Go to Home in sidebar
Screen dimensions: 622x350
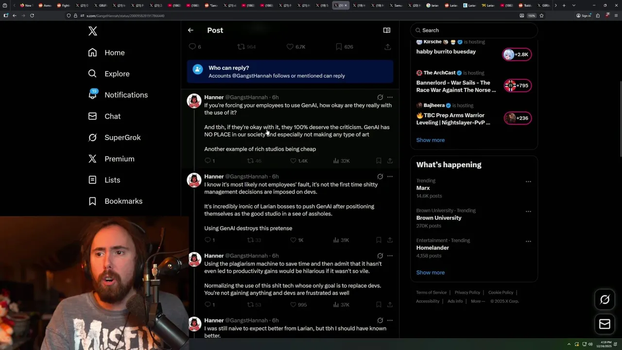[x=106, y=52]
